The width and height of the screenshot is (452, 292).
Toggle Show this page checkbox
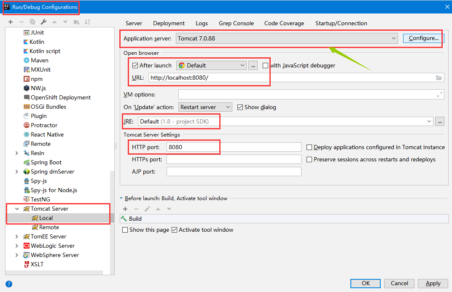125,230
